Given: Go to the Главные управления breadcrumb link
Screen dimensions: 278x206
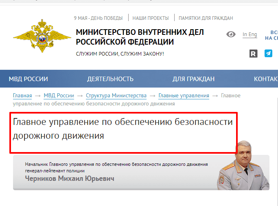Looking at the screenshot, I should (184, 96).
